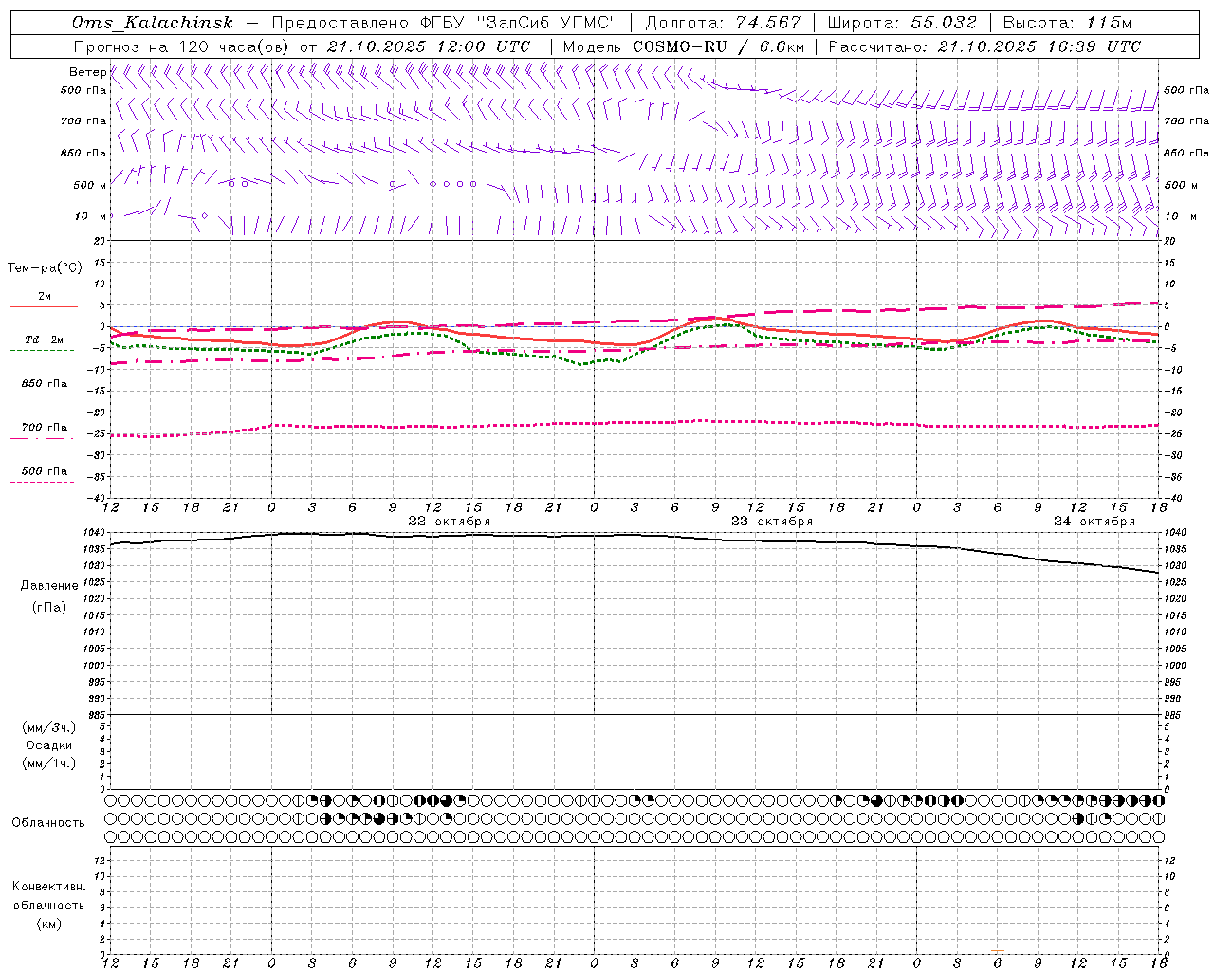Click the '23 октября' date marker
Viewport: 1214px width, 971px height.
pos(772,522)
